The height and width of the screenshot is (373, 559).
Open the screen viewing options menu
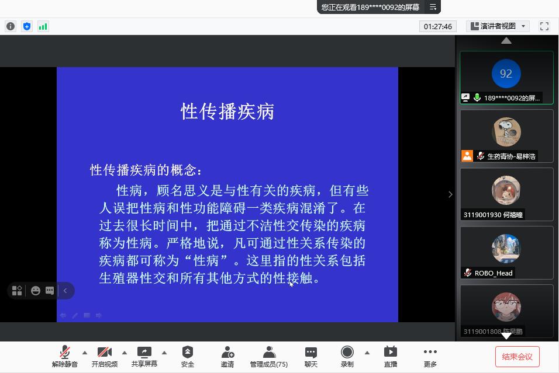[433, 7]
